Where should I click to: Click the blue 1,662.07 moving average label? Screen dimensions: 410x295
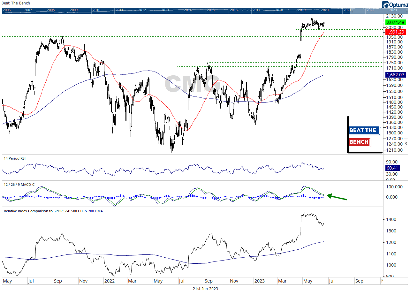coord(395,75)
